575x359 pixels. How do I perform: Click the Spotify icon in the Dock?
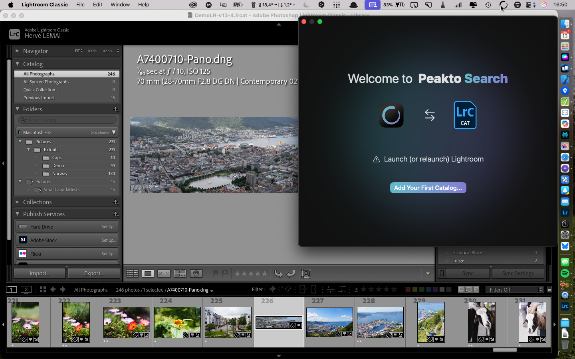click(x=565, y=273)
